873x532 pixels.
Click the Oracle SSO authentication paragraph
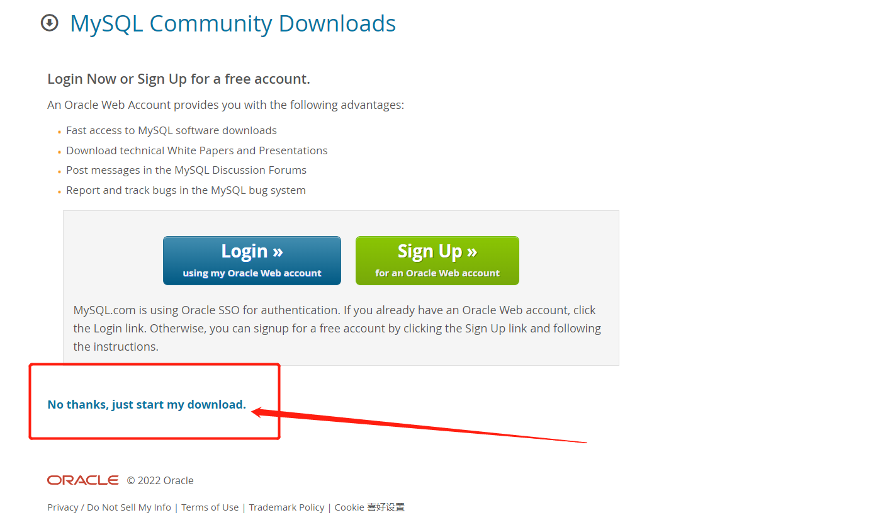[337, 328]
